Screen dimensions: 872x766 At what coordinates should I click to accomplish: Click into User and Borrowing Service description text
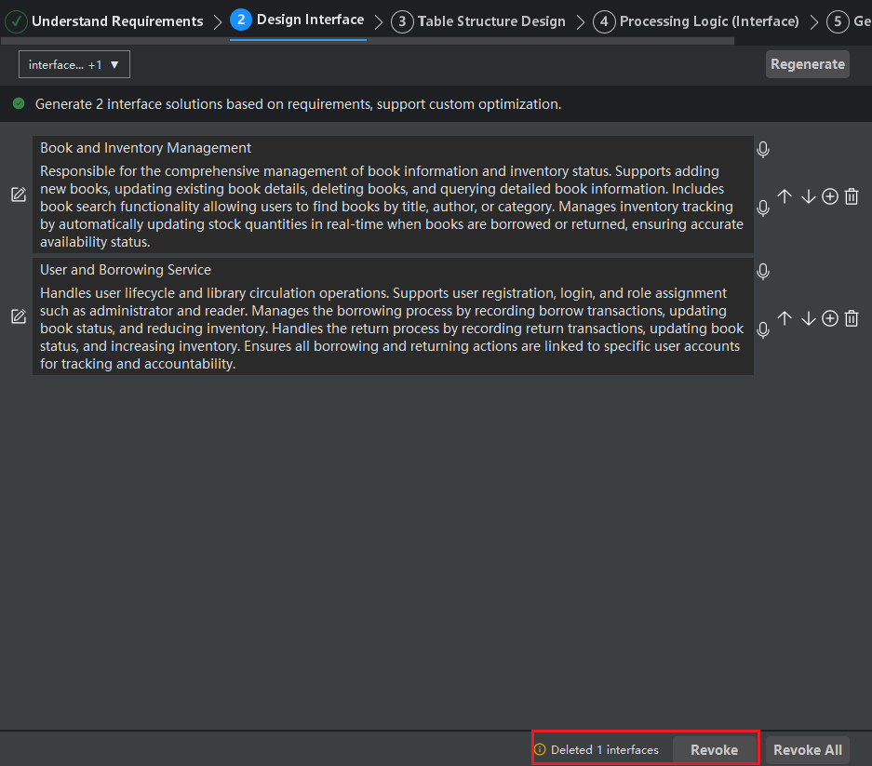coord(392,329)
